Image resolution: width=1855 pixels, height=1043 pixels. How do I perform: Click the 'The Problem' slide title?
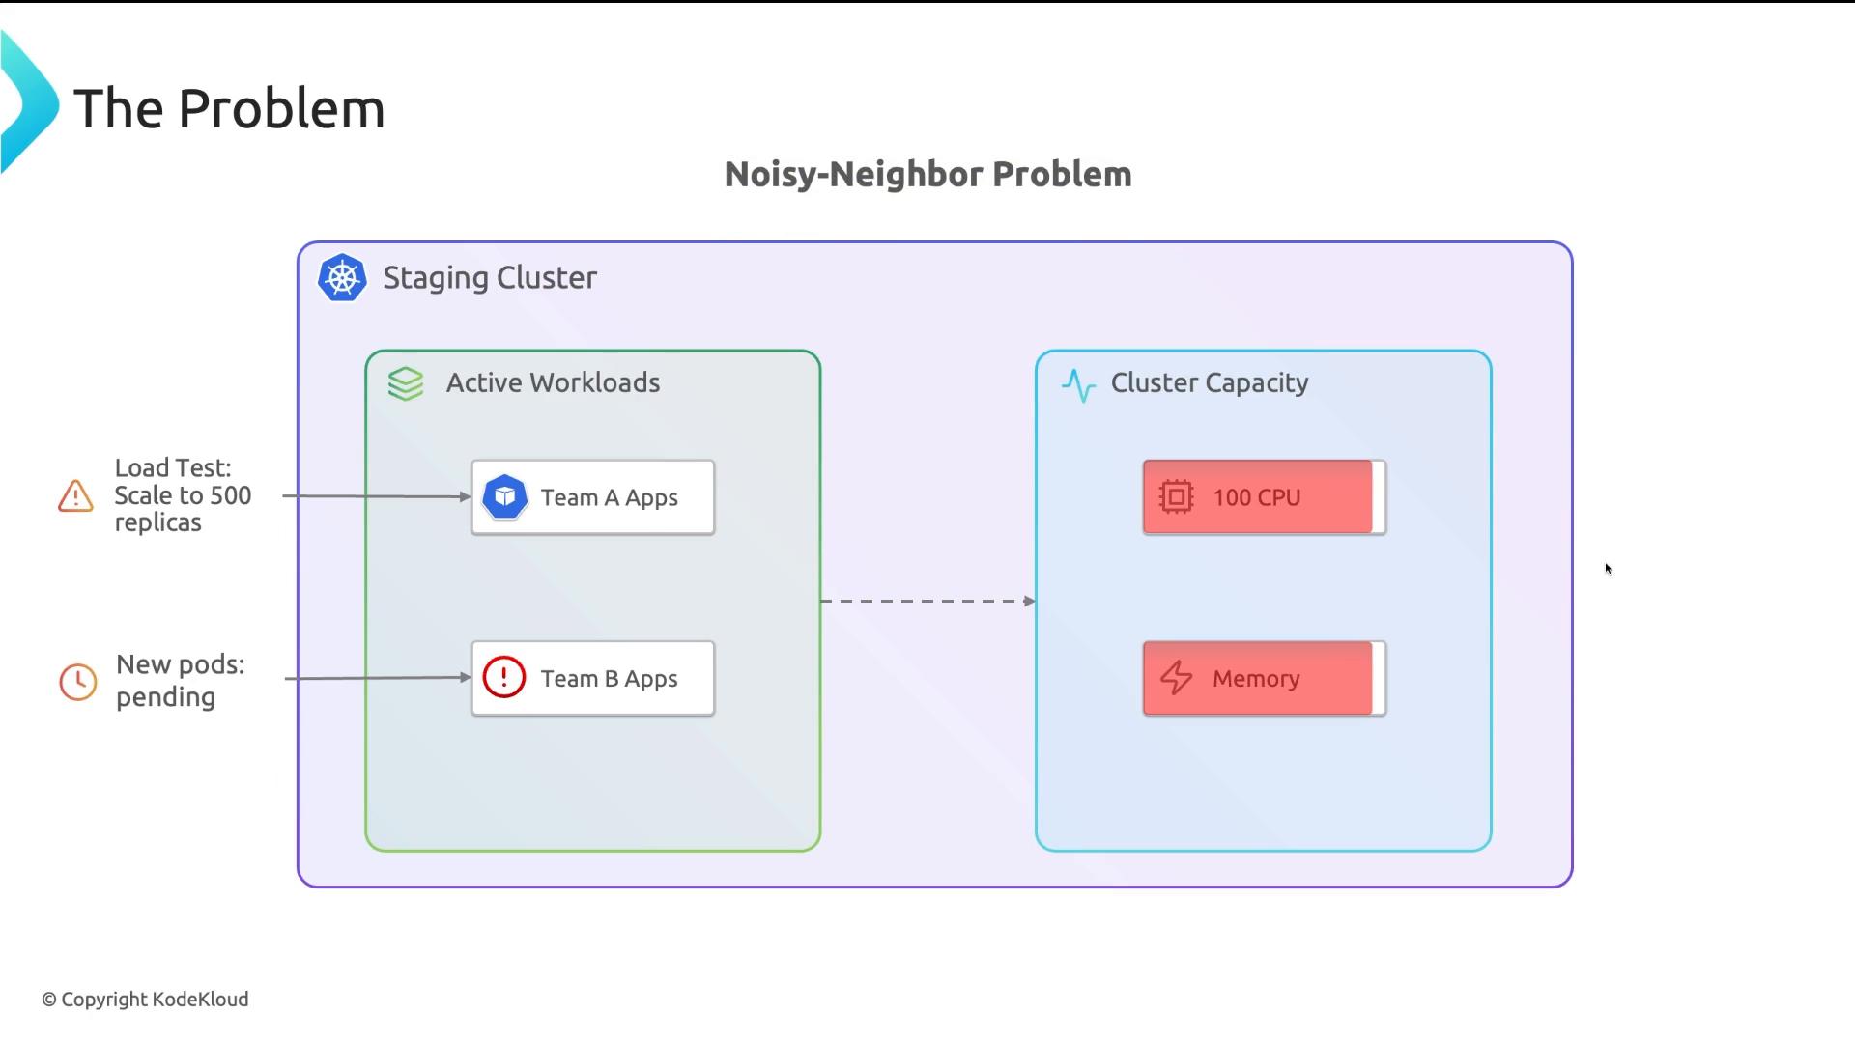pos(229,108)
